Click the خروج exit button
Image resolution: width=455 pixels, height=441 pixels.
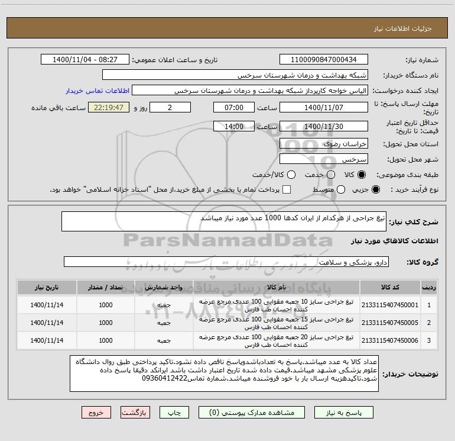click(96, 412)
